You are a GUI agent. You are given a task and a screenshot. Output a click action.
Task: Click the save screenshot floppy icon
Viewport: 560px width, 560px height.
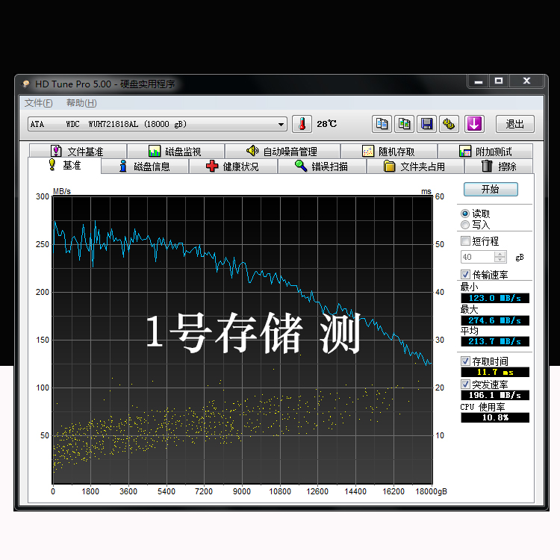click(427, 124)
